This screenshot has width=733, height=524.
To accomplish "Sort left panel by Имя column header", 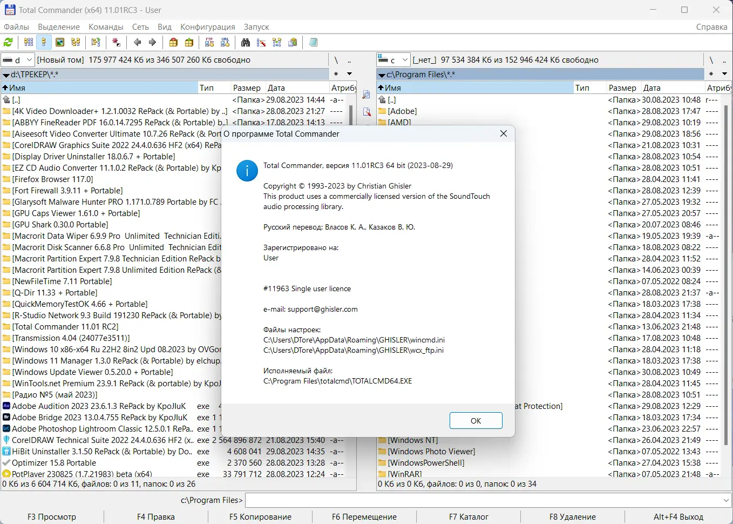I will tap(100, 88).
